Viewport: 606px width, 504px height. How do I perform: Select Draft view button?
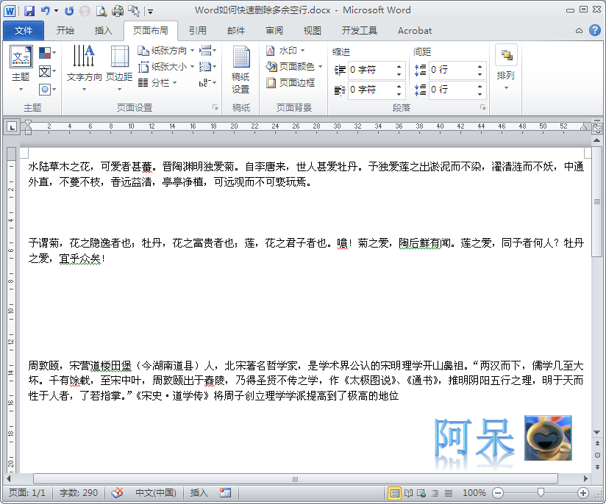(449, 493)
